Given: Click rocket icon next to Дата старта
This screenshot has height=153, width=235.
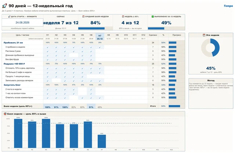Looking at the screenshot, I should [9, 17].
